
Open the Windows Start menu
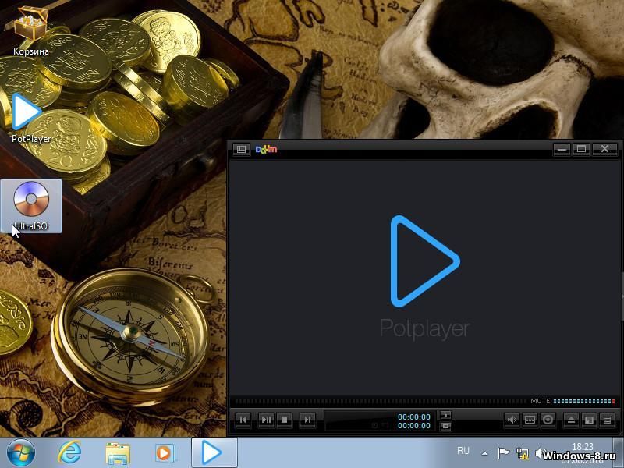[x=21, y=453]
